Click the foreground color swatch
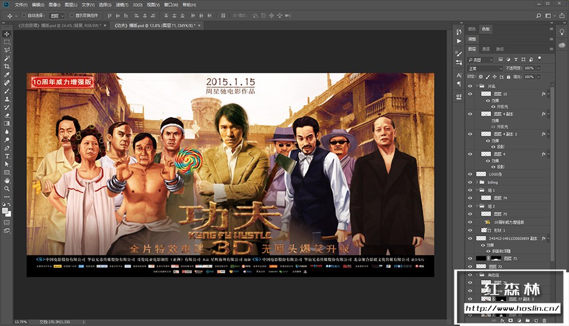 5,210
